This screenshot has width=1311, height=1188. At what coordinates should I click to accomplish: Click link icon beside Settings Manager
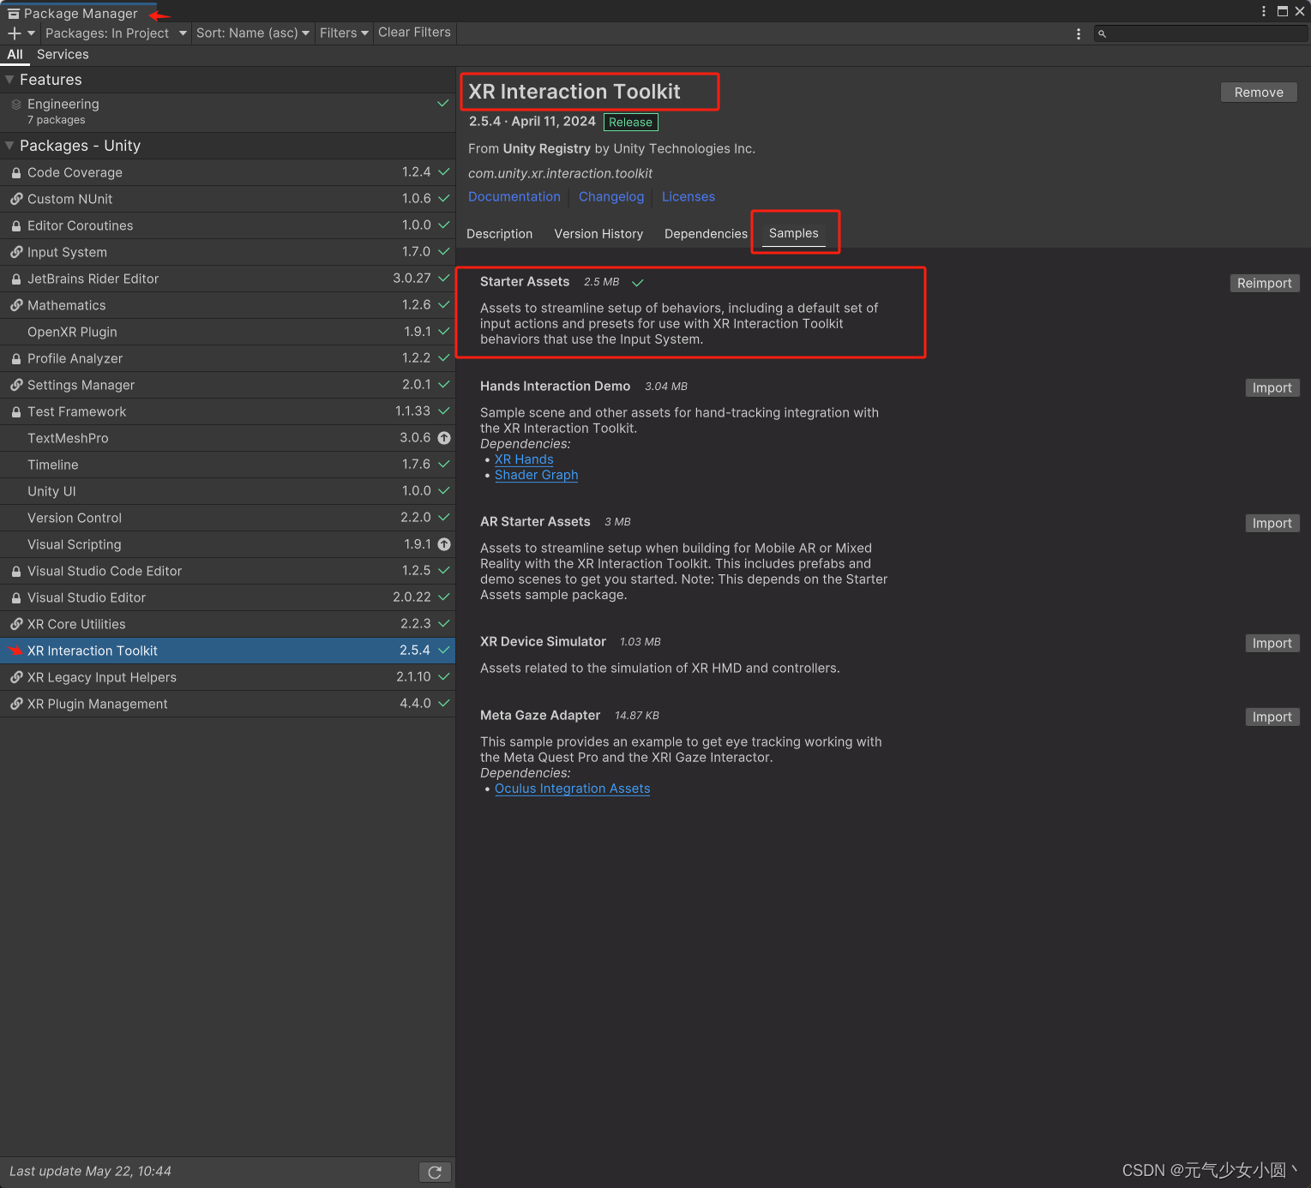(16, 385)
